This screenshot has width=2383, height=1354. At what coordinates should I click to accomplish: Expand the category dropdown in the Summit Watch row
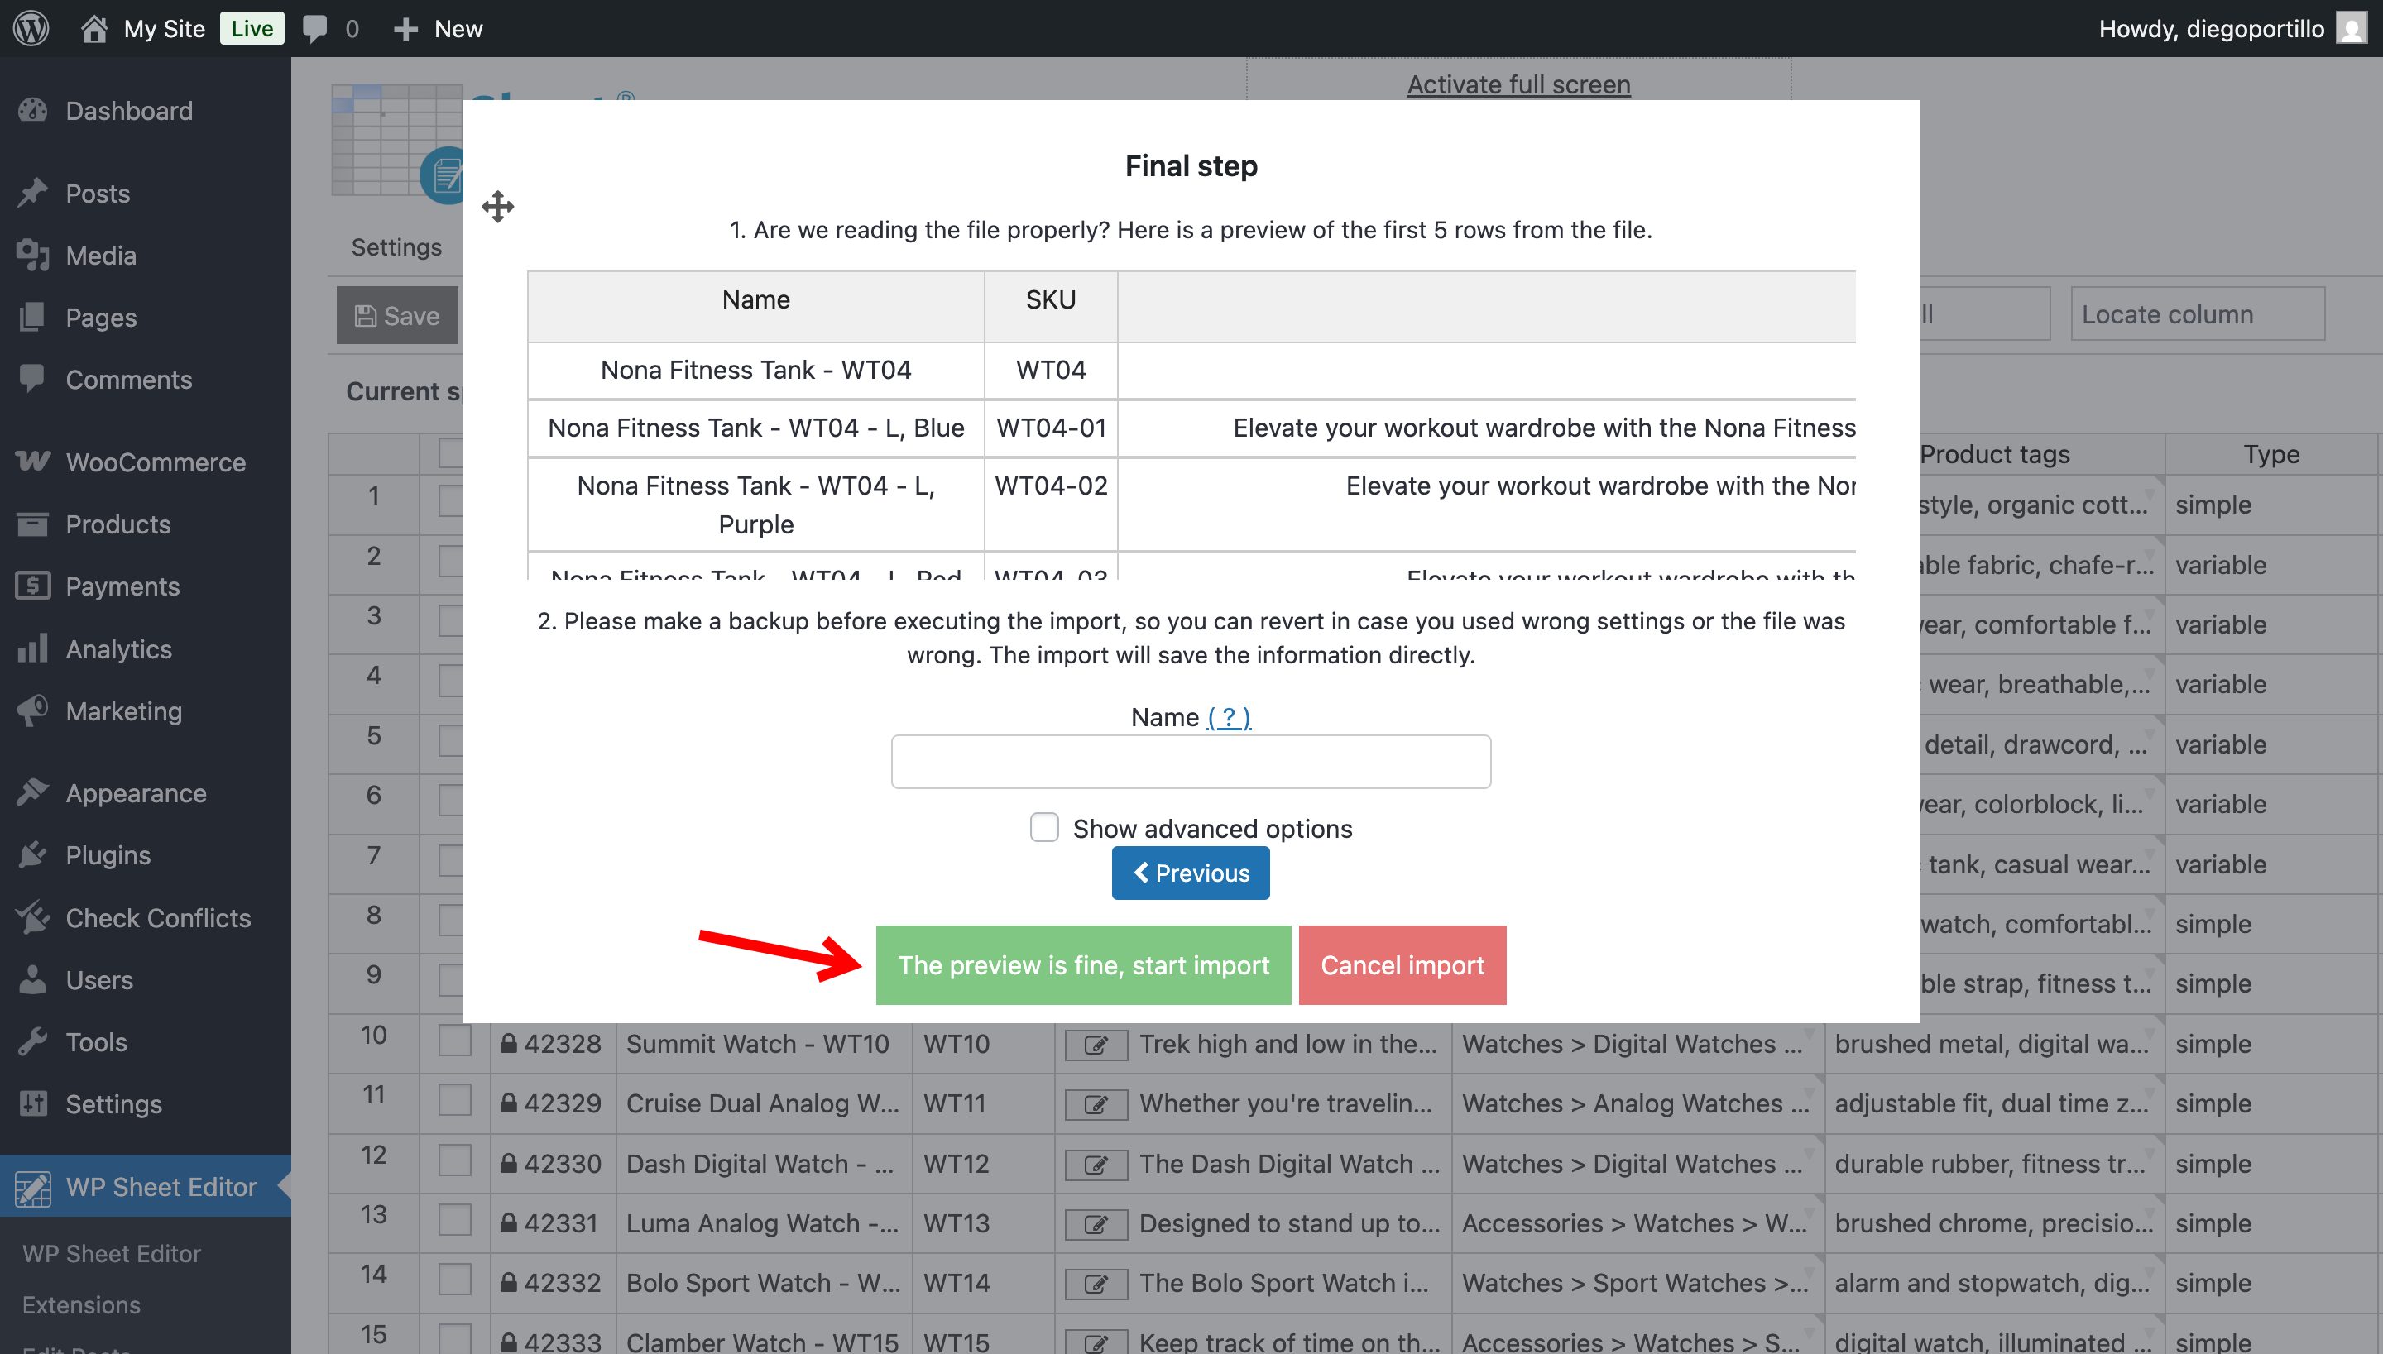point(1809,1032)
